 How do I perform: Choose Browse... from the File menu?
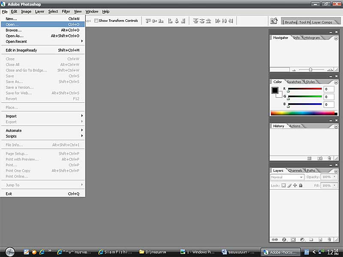click(43, 30)
